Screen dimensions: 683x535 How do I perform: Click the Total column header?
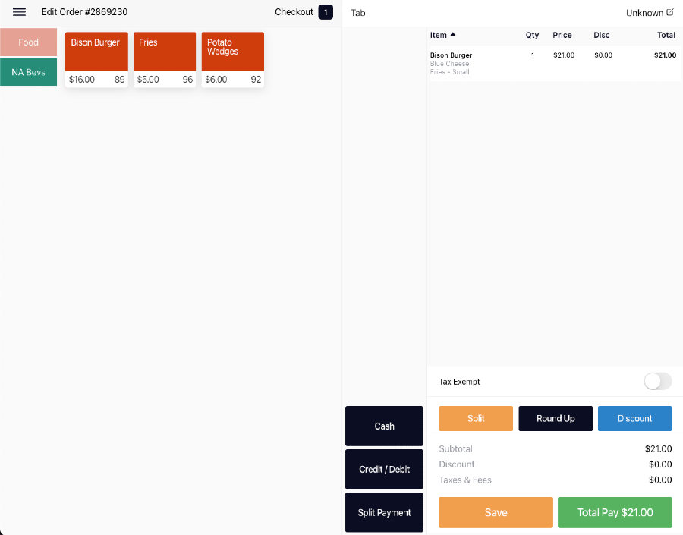(x=666, y=36)
